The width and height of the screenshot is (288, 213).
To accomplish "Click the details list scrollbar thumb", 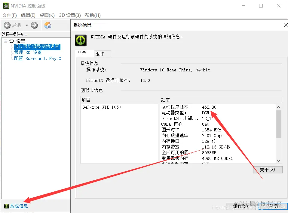I will [278, 124].
